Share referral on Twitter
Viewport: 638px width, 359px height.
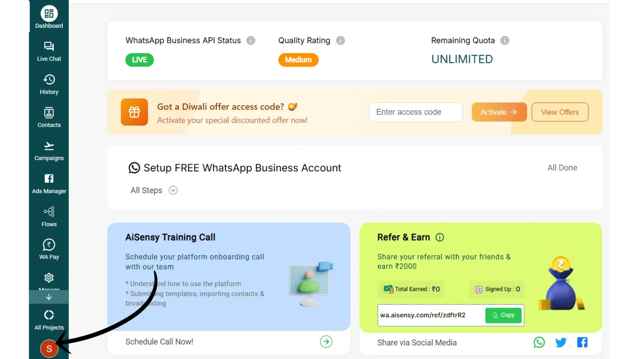click(x=561, y=342)
